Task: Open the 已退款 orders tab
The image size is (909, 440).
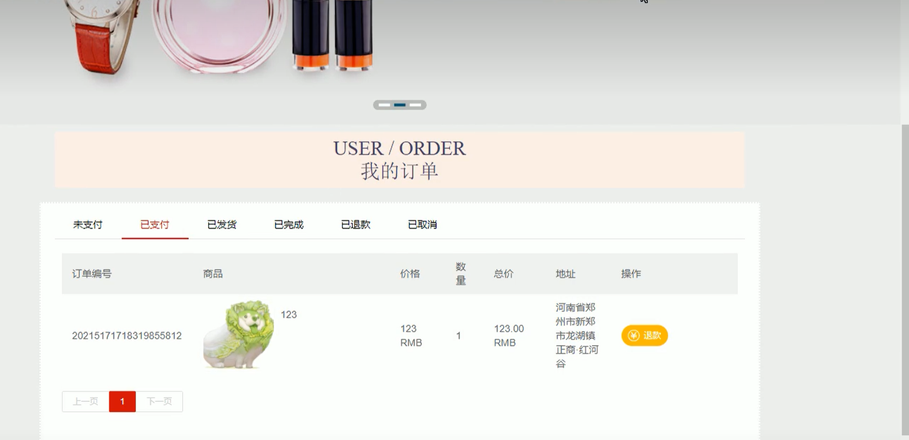Action: point(356,224)
